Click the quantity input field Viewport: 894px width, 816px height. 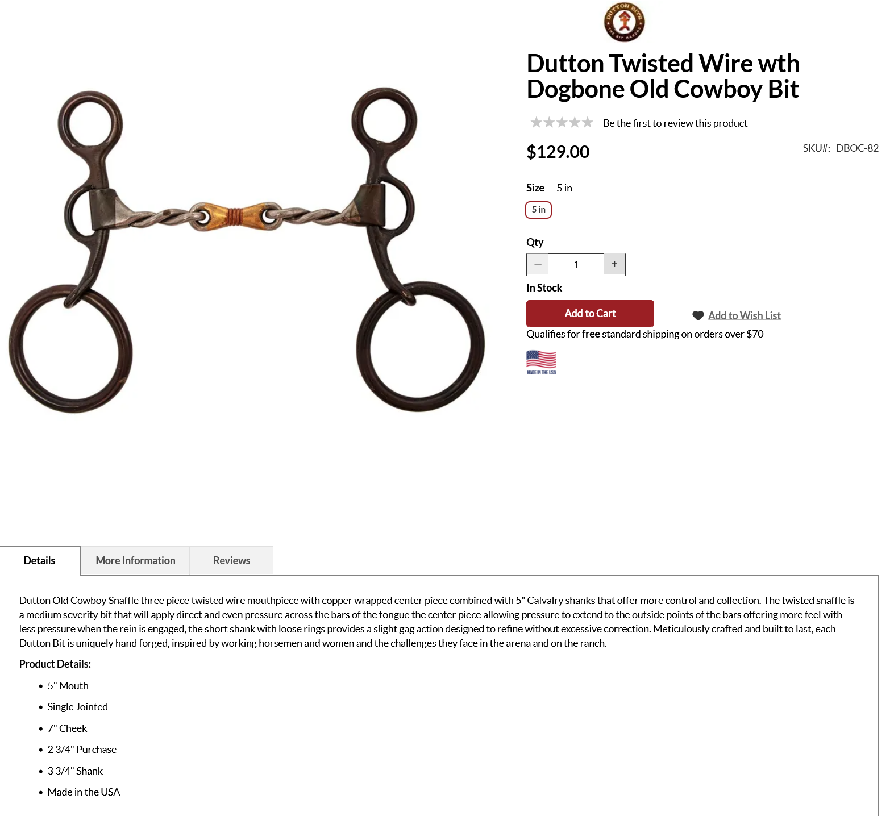[x=576, y=264]
